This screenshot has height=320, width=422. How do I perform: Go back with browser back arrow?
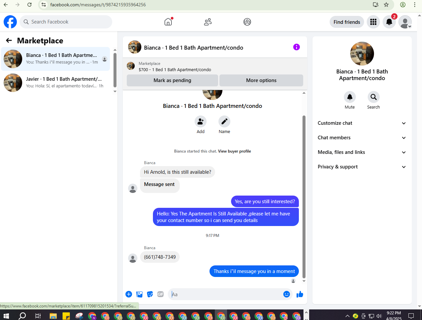(6, 5)
